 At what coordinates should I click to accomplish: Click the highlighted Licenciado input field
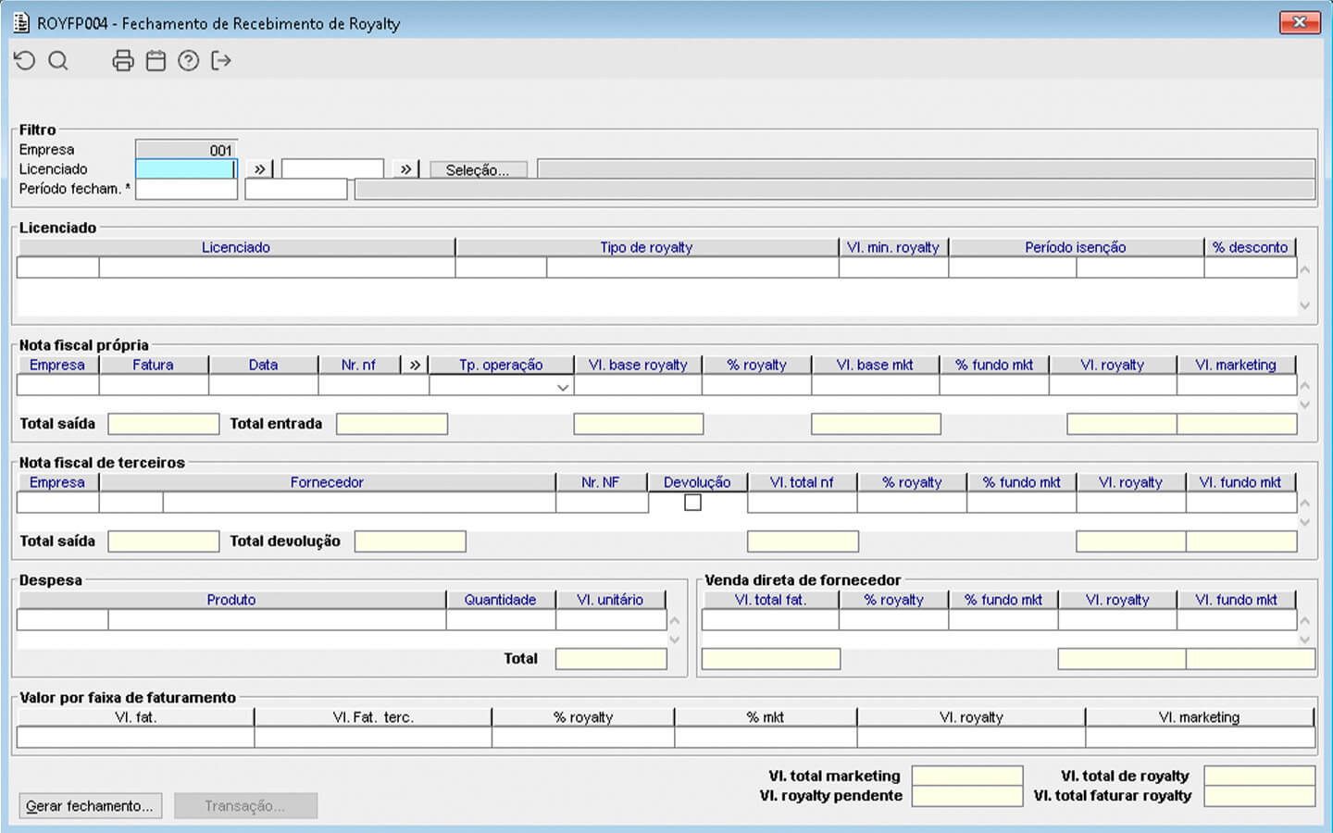(x=185, y=169)
